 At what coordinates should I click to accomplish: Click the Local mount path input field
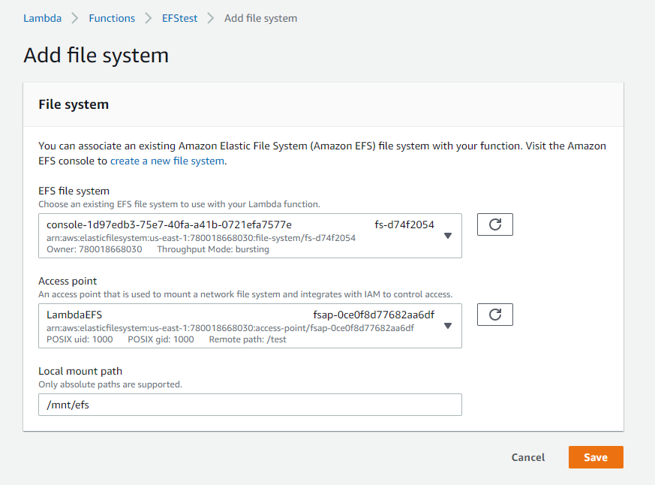click(250, 405)
